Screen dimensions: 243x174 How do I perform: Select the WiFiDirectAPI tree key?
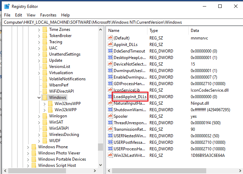point(62,91)
